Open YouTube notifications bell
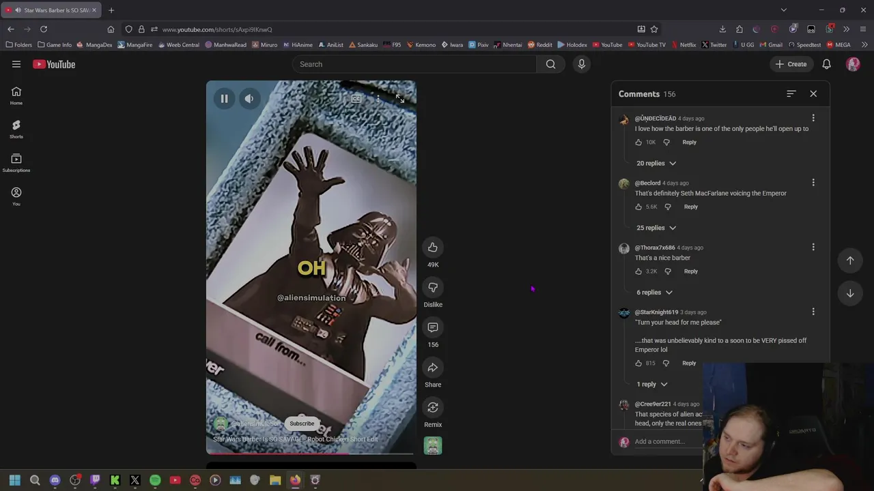Screen dimensions: 874x491 pyautogui.click(x=826, y=64)
